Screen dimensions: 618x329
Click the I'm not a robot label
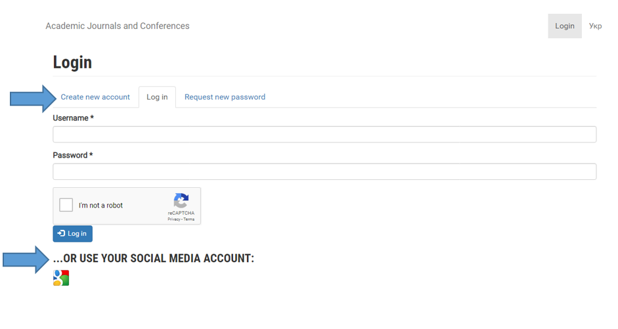(x=100, y=206)
